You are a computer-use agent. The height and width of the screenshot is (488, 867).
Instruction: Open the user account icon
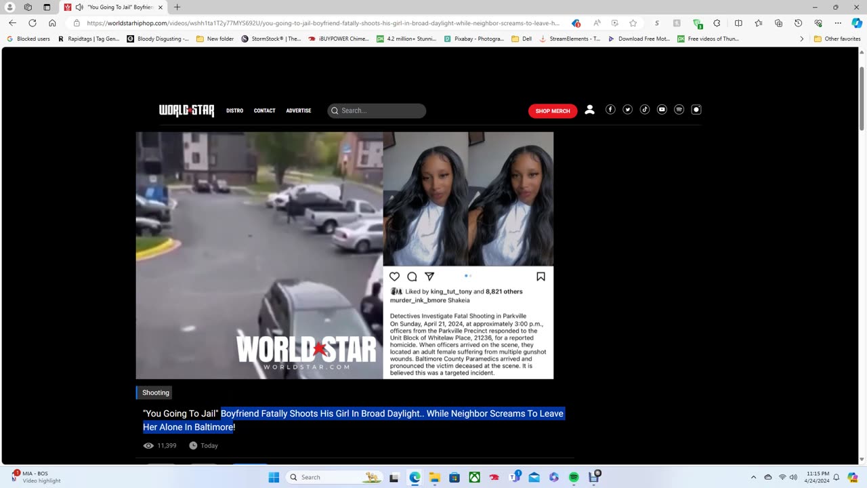pyautogui.click(x=589, y=110)
